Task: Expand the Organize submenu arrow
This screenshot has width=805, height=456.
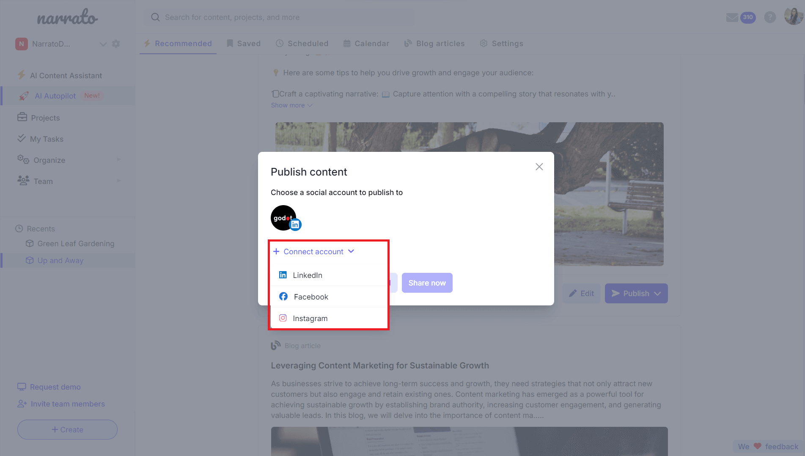Action: (119, 160)
